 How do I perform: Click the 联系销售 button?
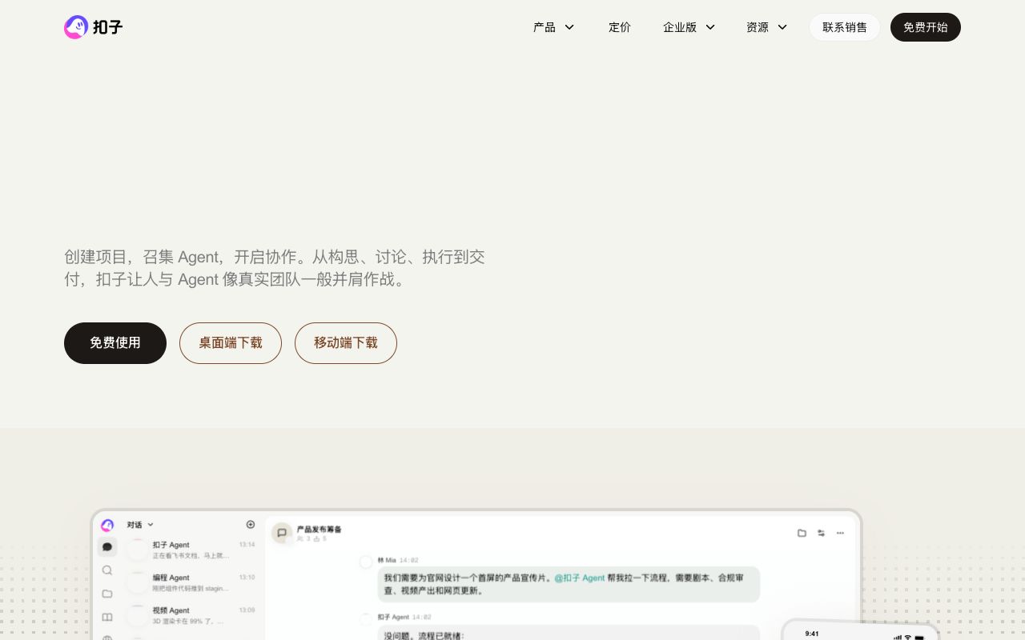coord(845,27)
